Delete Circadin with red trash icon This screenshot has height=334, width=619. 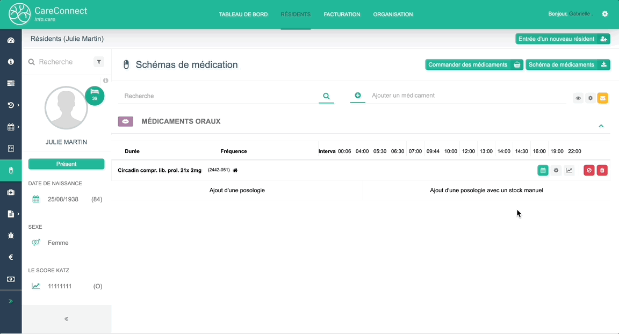[x=602, y=170]
